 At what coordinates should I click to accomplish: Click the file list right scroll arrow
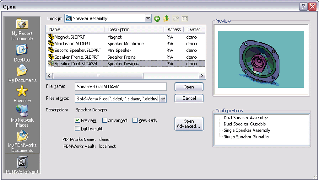click(x=202, y=76)
